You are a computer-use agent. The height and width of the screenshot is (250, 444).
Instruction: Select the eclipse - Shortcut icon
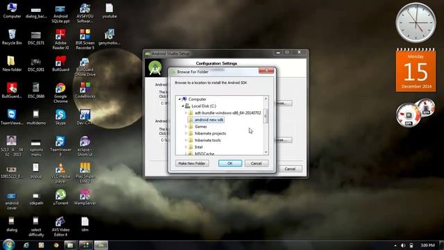click(x=85, y=147)
